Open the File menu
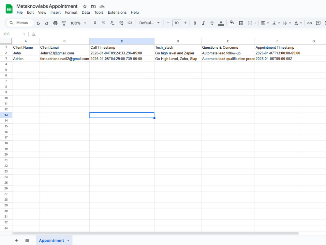 [20, 12]
